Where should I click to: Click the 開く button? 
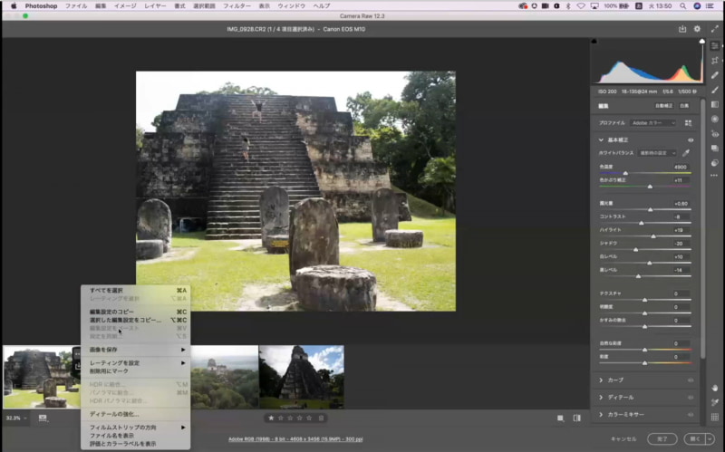(695, 439)
